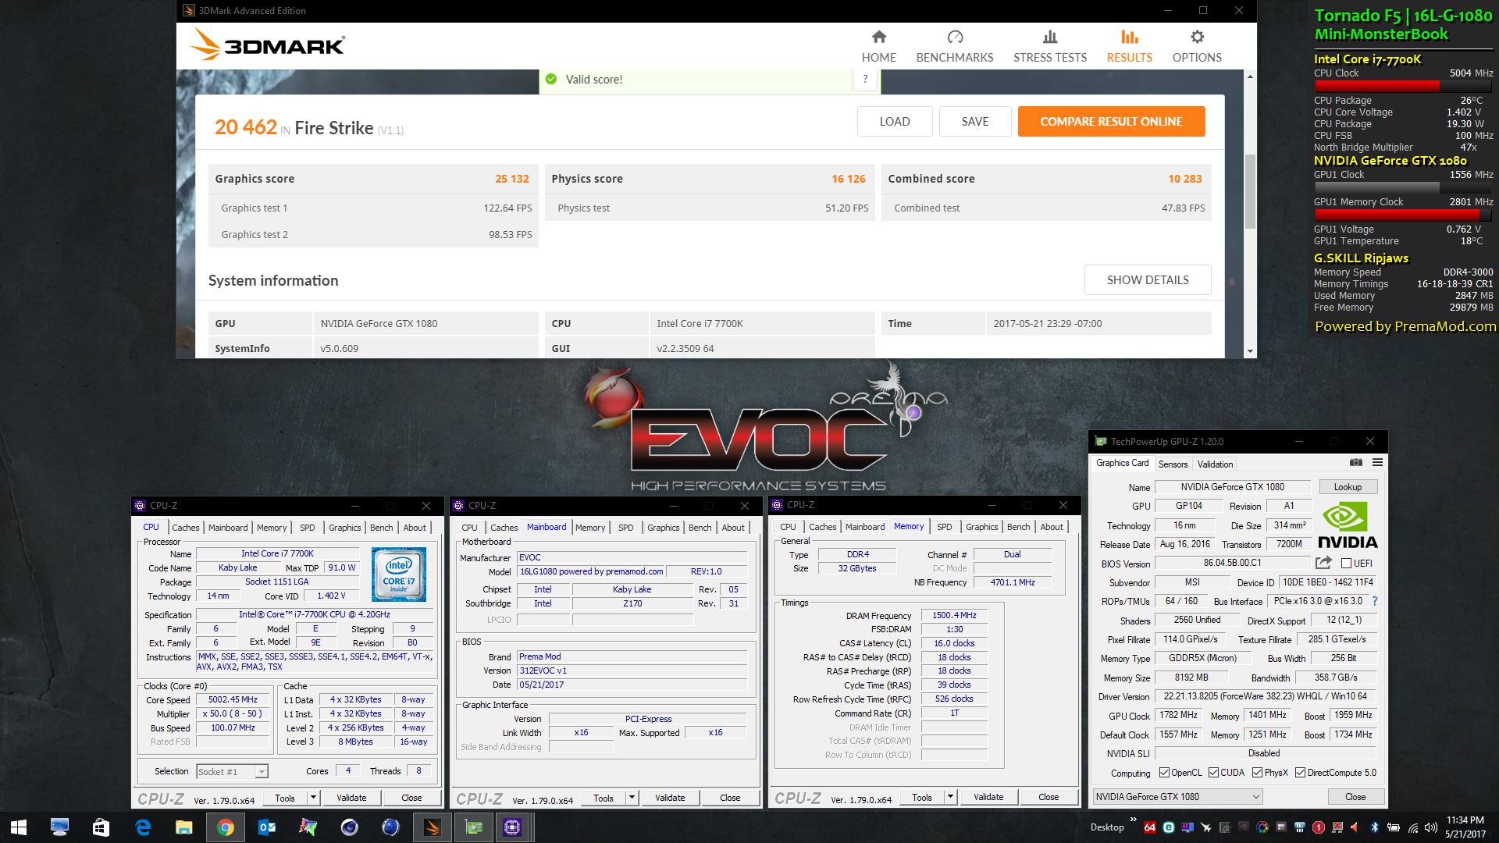Toggle the UEFI checkbox in GPU-Z

(1346, 564)
